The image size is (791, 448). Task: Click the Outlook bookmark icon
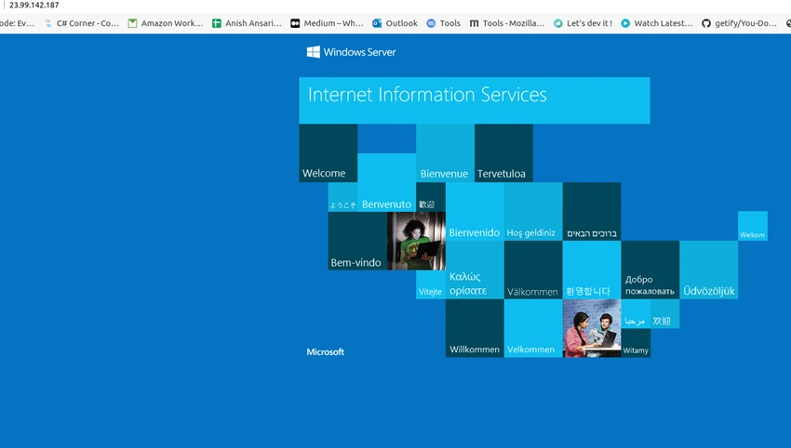click(x=377, y=23)
